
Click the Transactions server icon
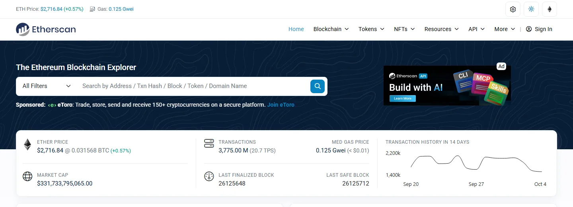point(209,143)
